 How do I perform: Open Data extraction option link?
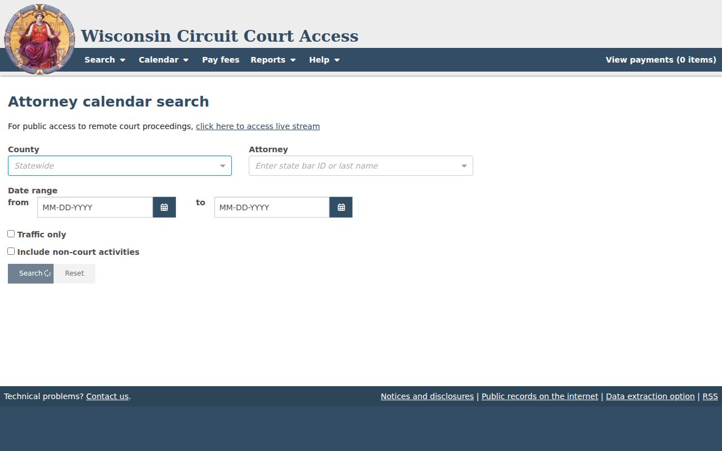click(x=650, y=396)
